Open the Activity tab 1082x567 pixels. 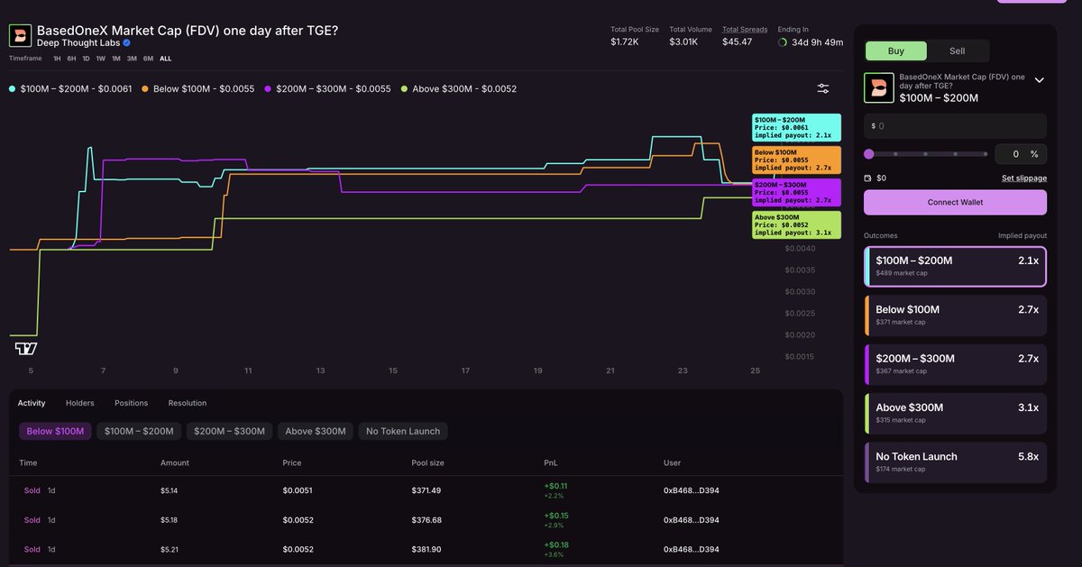coord(32,403)
